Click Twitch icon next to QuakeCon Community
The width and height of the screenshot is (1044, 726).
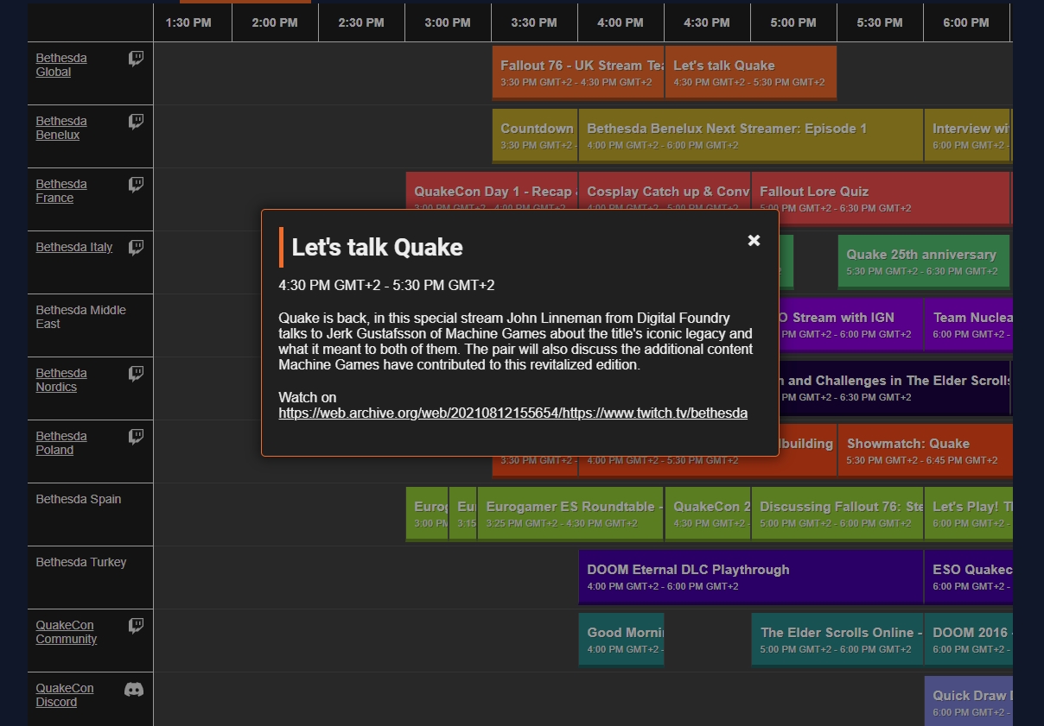137,626
